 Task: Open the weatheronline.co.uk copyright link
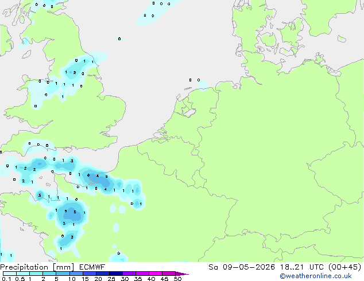(316, 276)
